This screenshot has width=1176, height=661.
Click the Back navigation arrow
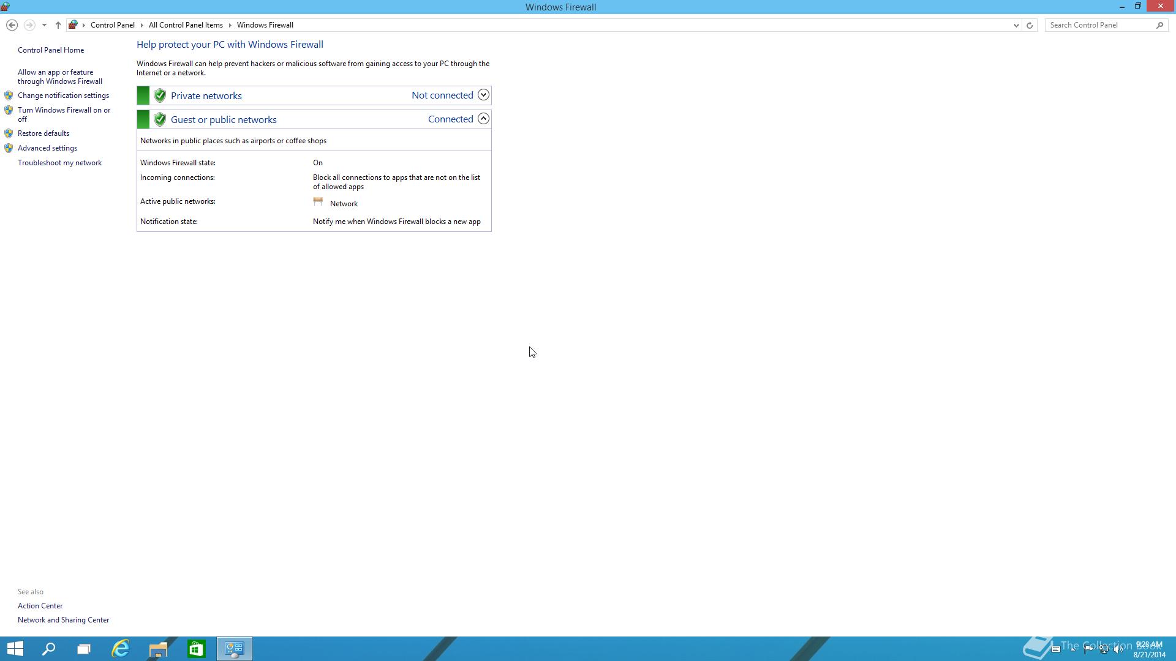pyautogui.click(x=12, y=25)
